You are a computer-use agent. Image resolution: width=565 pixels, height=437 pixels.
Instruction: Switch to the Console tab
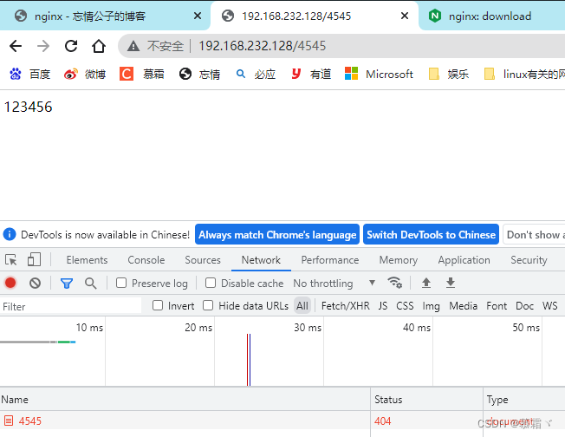(x=146, y=260)
